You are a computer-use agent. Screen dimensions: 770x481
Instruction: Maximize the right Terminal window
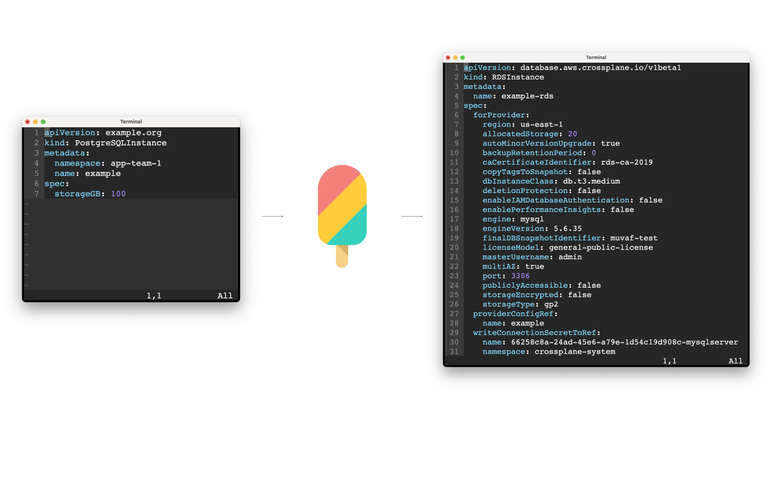(x=463, y=58)
